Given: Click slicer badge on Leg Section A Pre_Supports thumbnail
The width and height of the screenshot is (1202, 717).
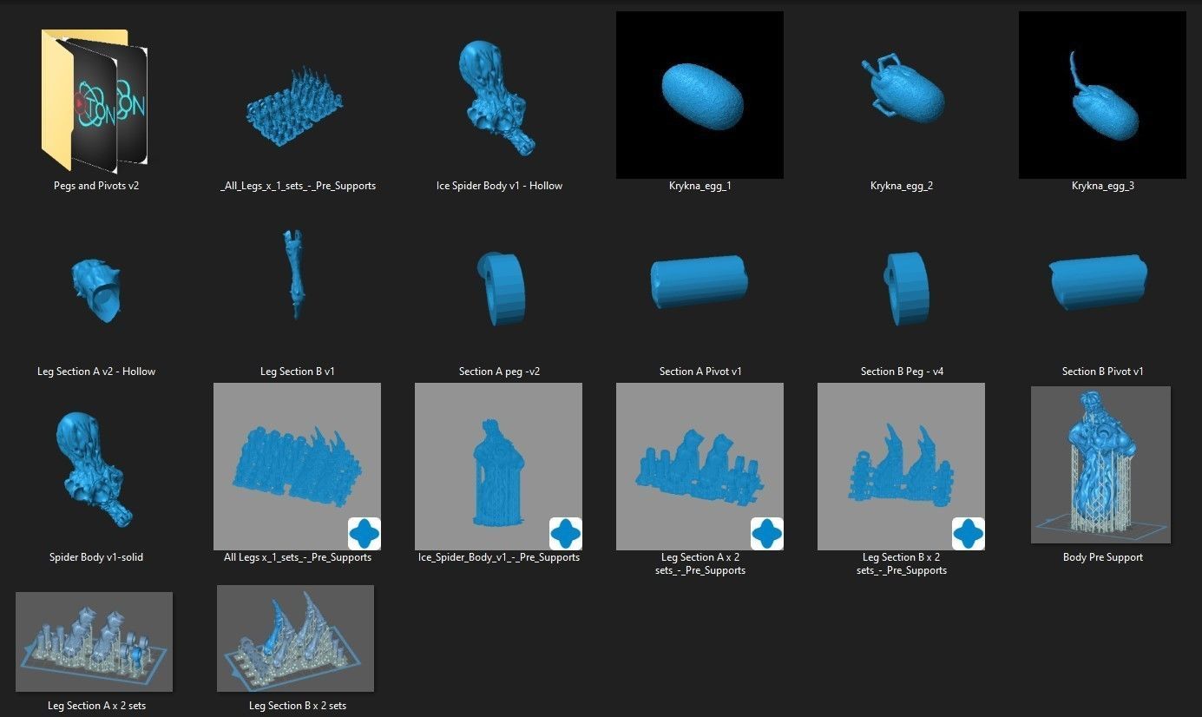Looking at the screenshot, I should click(767, 534).
